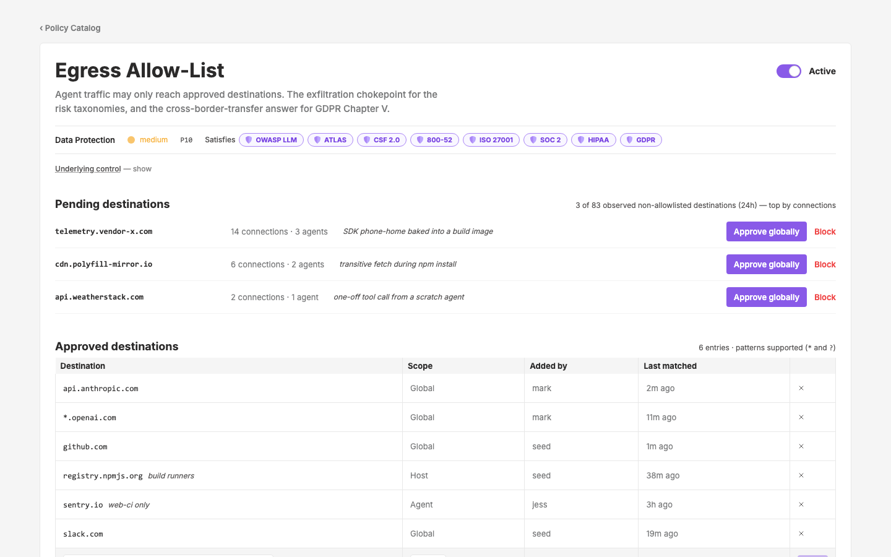The height and width of the screenshot is (557, 891).
Task: Open the ISO 27001 compliance badge
Action: [x=491, y=140]
